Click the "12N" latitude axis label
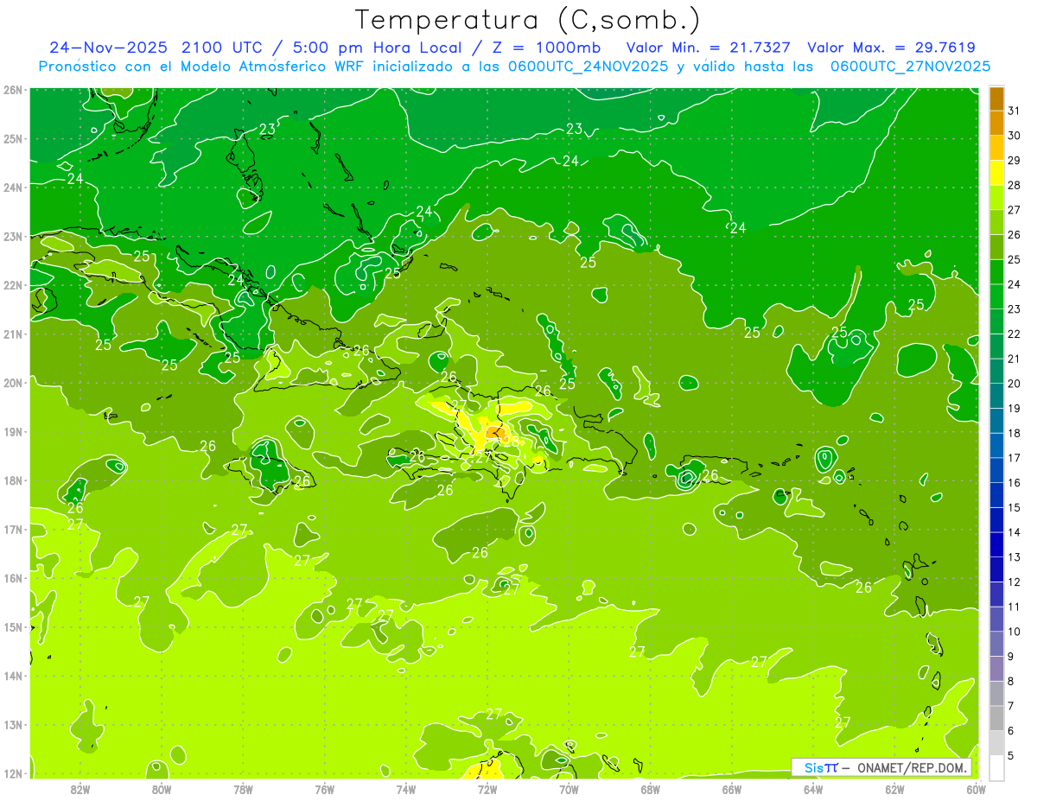The image size is (1037, 801). tap(13, 773)
